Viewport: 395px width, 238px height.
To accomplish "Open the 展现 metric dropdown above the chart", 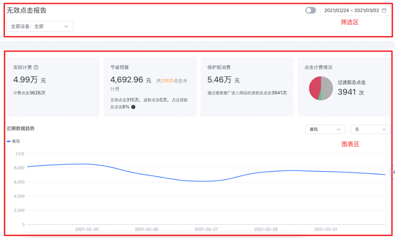I will coord(325,129).
